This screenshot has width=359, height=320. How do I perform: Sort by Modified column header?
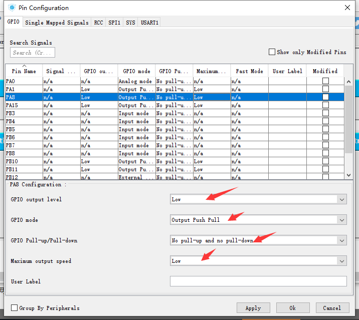[x=325, y=71]
